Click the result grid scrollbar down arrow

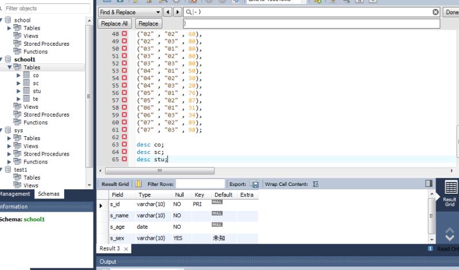coord(431,240)
